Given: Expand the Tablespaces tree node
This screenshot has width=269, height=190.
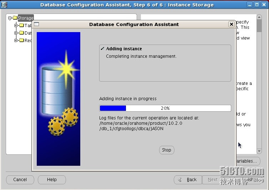Looking at the screenshot, I should click(x=16, y=25).
